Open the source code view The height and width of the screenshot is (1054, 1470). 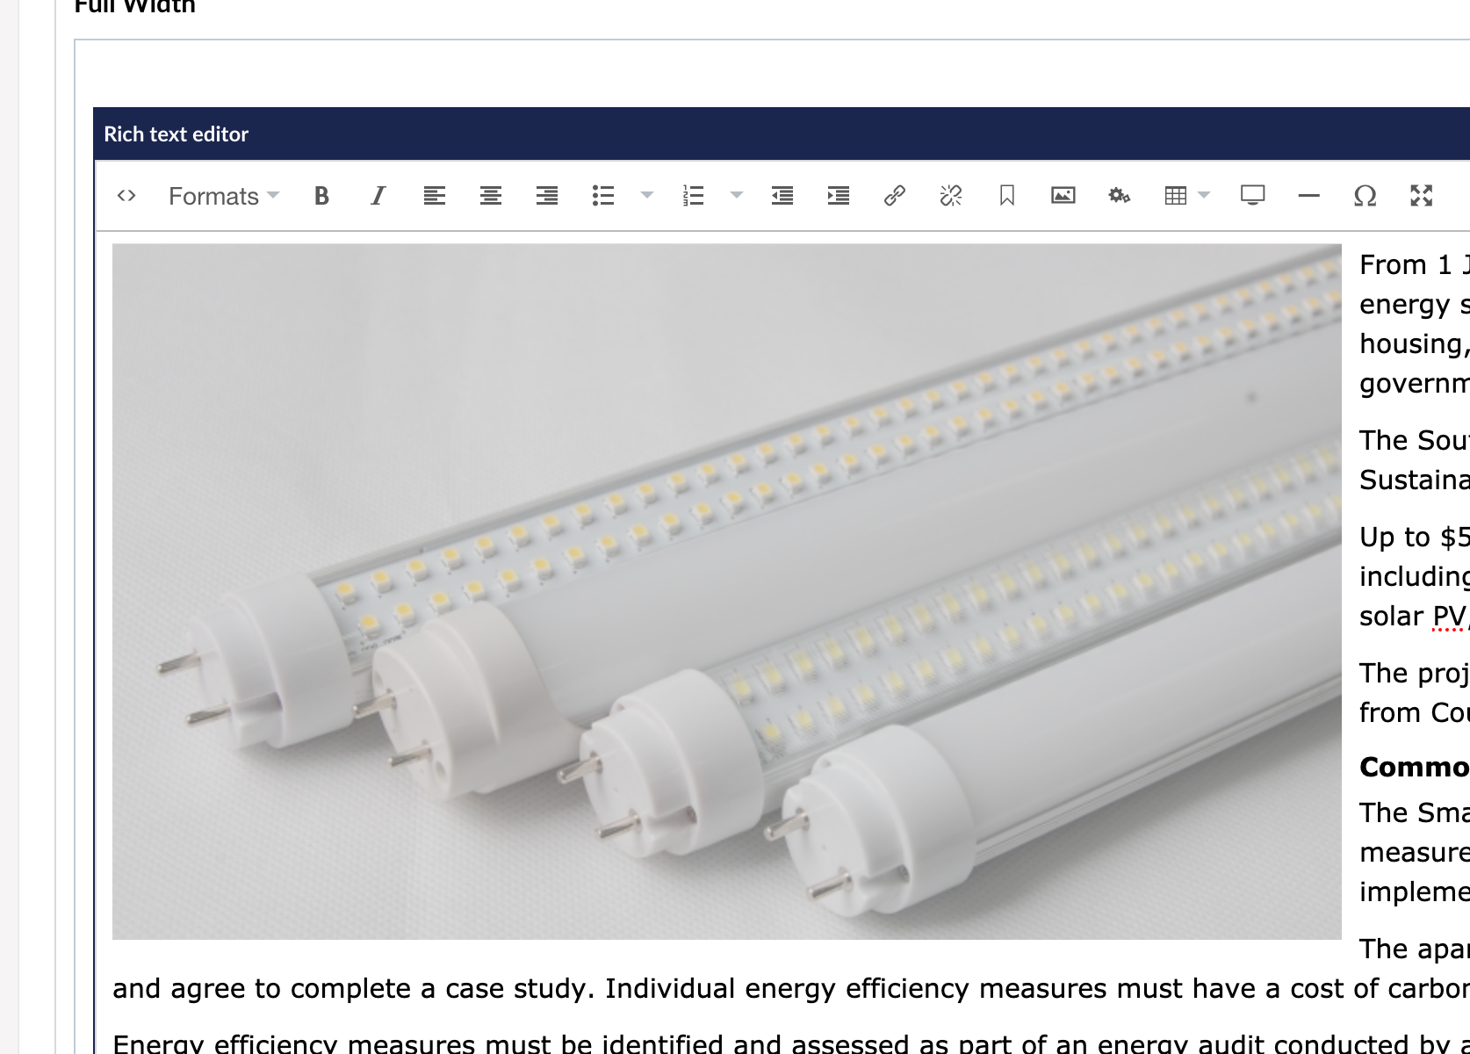click(126, 196)
